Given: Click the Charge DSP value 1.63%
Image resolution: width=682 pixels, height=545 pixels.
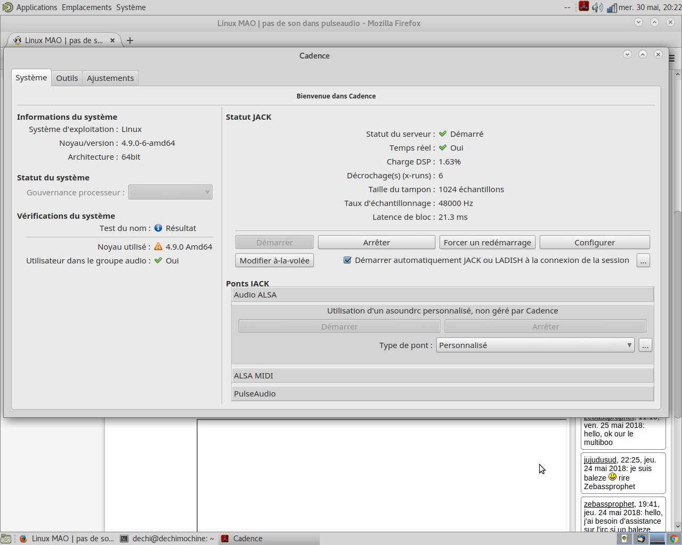Looking at the screenshot, I should click(x=450, y=162).
